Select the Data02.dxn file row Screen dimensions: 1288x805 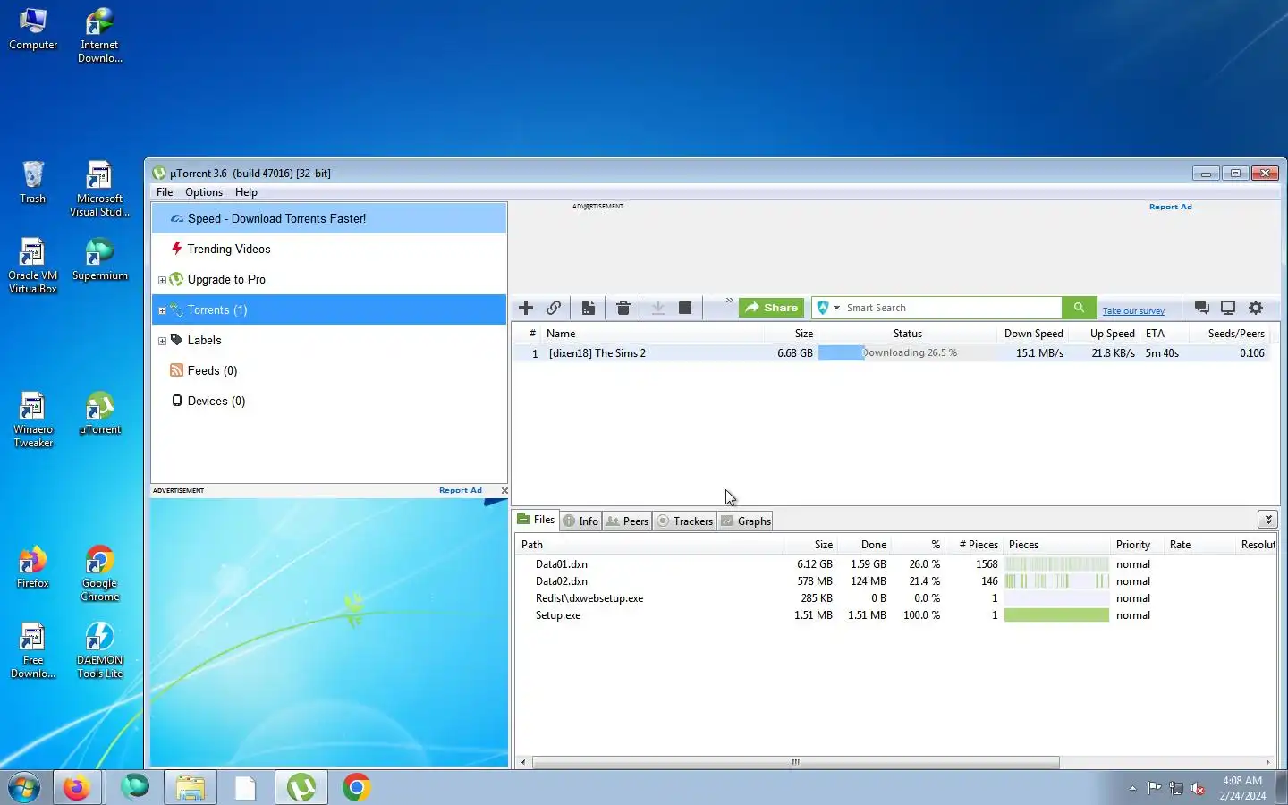click(x=894, y=581)
